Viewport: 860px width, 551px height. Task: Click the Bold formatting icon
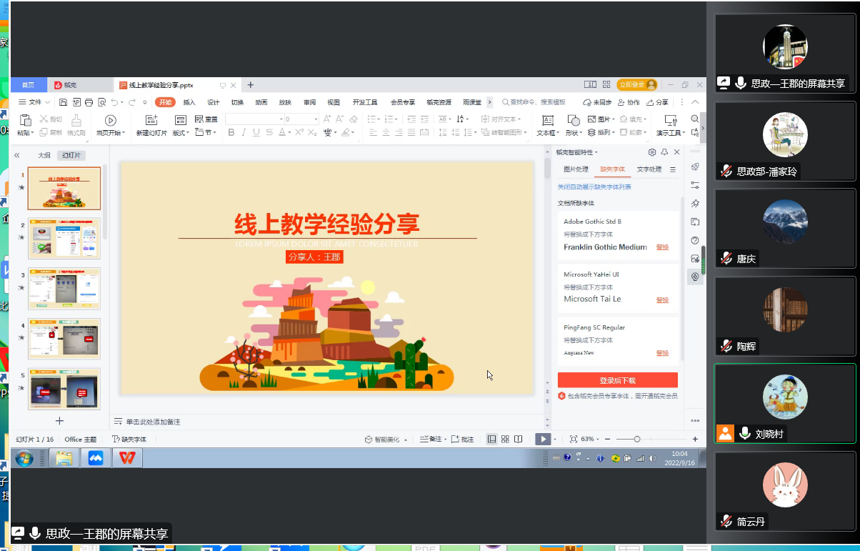point(231,133)
